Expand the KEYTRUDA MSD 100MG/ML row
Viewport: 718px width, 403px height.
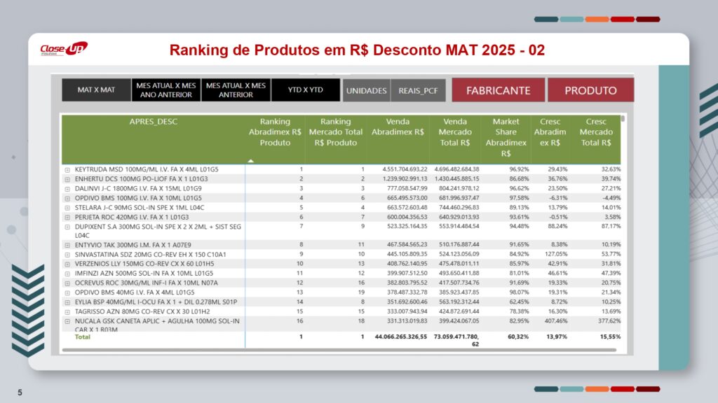coord(67,169)
